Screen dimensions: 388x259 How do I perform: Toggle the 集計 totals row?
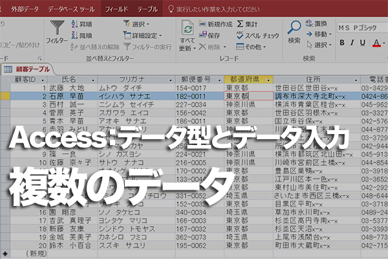[247, 24]
